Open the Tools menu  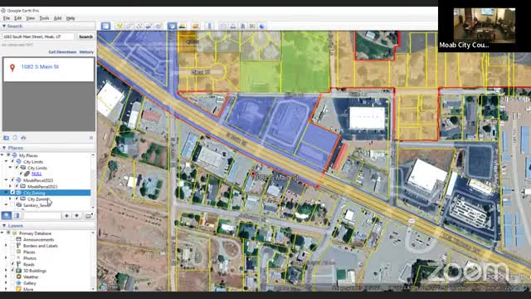coord(44,18)
